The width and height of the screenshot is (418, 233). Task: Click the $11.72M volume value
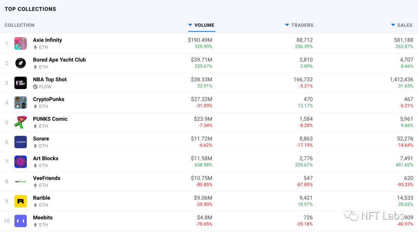point(202,138)
